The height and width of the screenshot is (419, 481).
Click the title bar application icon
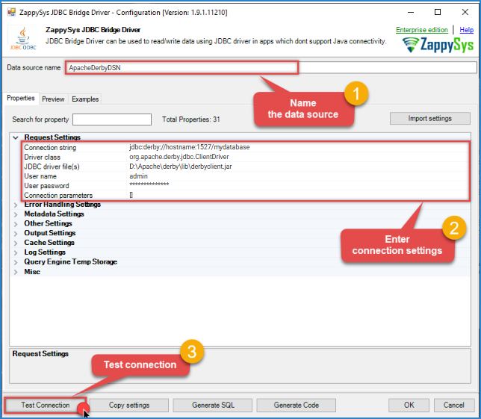coord(11,12)
